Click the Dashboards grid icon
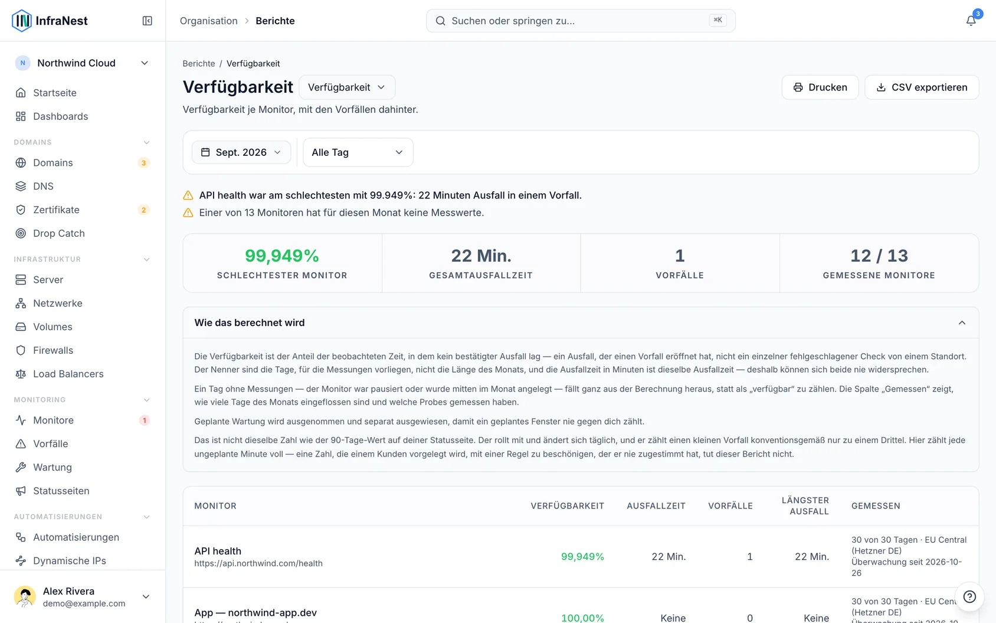This screenshot has height=623, width=996. pos(21,116)
